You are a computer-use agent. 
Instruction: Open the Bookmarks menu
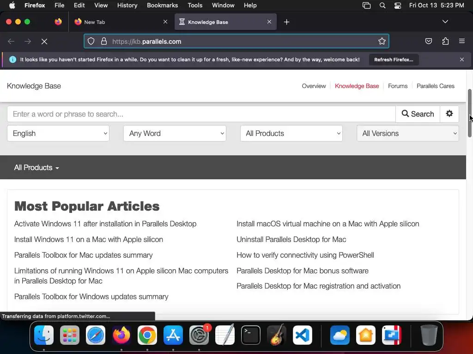click(x=162, y=6)
